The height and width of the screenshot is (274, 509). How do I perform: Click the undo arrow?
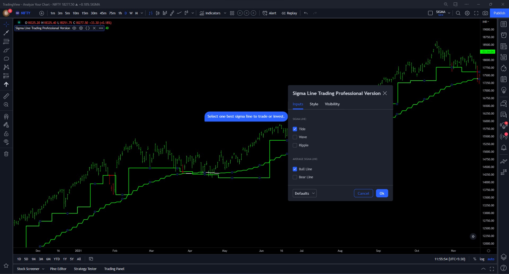tap(306, 13)
